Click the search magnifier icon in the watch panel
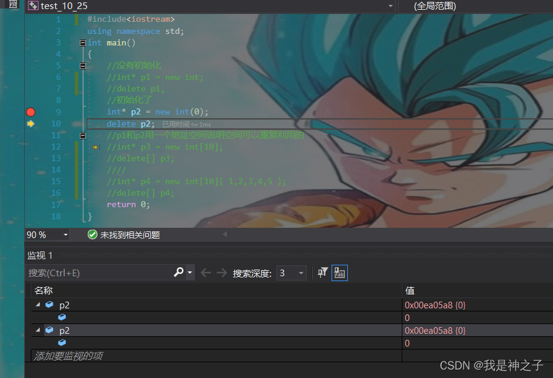Screen dimensions: 553x378 179,273
